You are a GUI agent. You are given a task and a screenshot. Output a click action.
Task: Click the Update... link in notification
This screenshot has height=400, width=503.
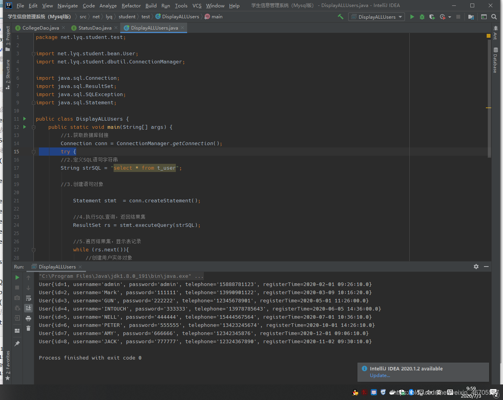(x=380, y=375)
